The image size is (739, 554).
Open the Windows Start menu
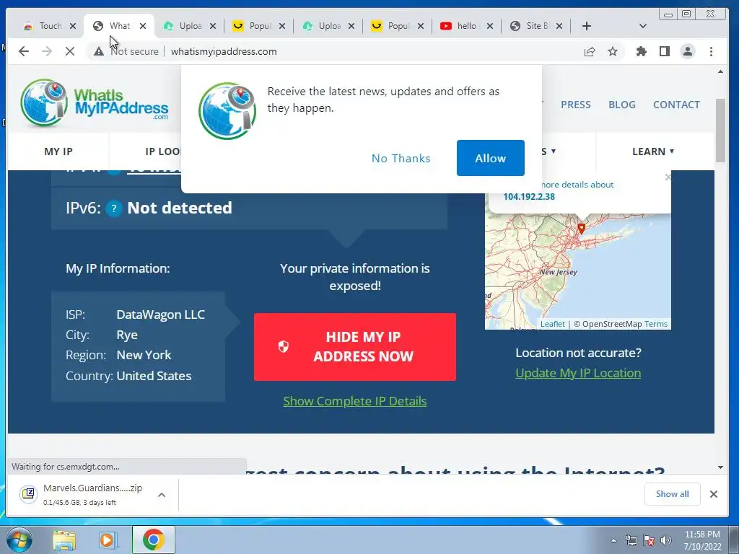19,540
